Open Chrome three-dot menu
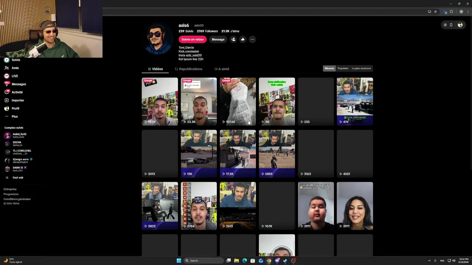Viewport: 472px width, 265px height. click(468, 12)
